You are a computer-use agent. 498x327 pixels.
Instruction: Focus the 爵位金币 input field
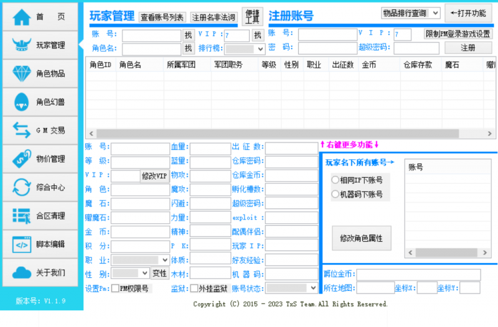(x=418, y=275)
